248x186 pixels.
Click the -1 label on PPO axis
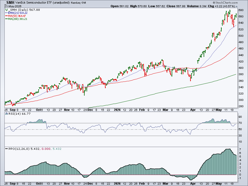(240, 178)
